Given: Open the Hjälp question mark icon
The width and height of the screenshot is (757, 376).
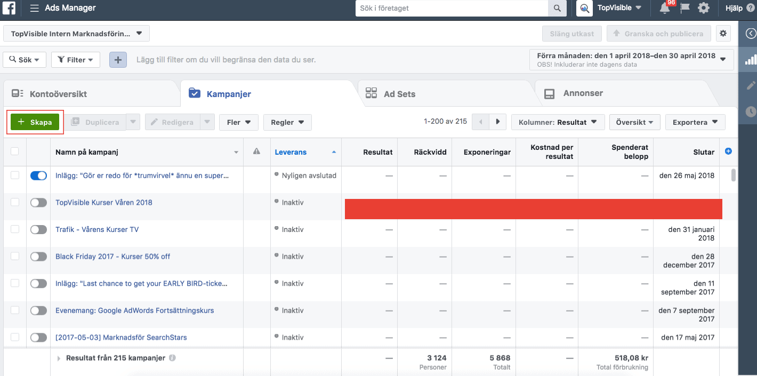Looking at the screenshot, I should pos(750,8).
